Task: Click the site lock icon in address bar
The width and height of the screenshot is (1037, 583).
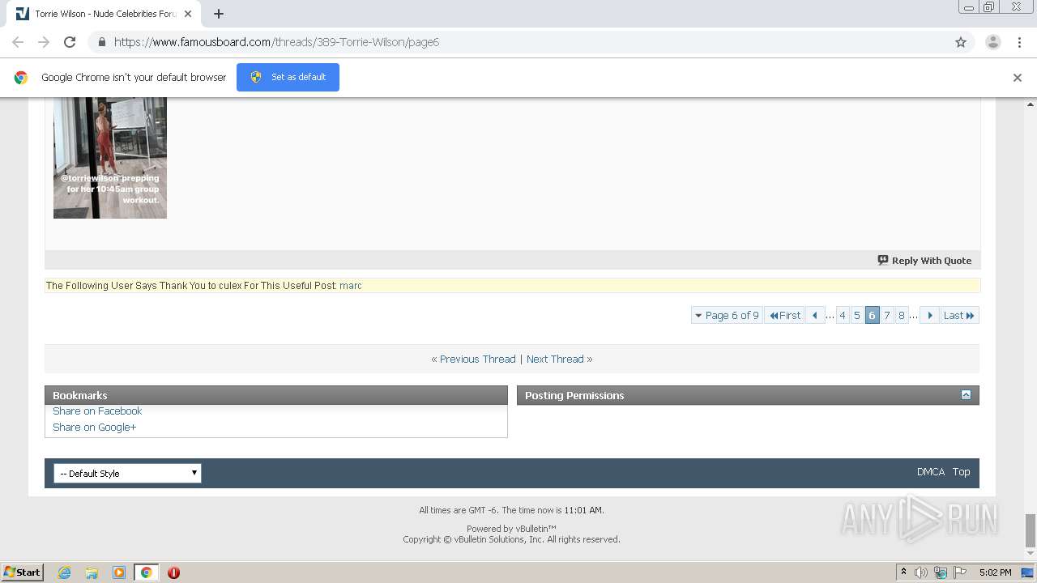Action: (101, 42)
